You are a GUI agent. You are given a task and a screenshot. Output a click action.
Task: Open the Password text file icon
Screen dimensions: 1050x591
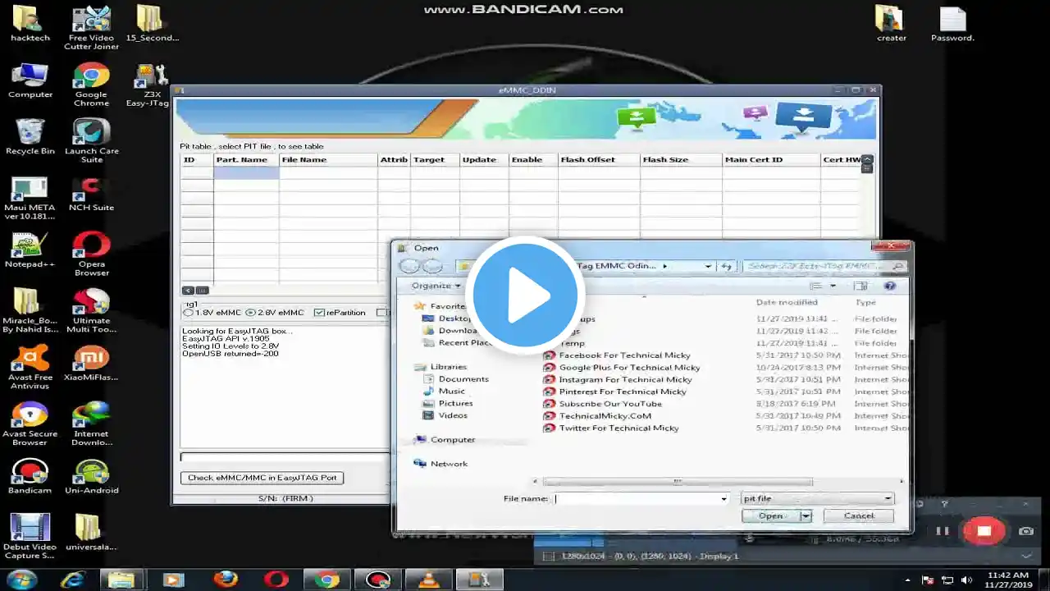pyautogui.click(x=952, y=24)
